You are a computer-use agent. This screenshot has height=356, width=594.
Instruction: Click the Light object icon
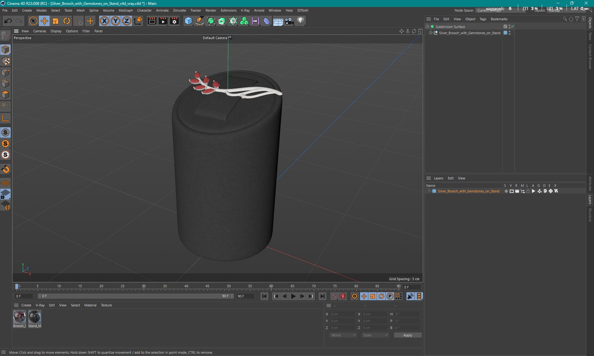300,21
